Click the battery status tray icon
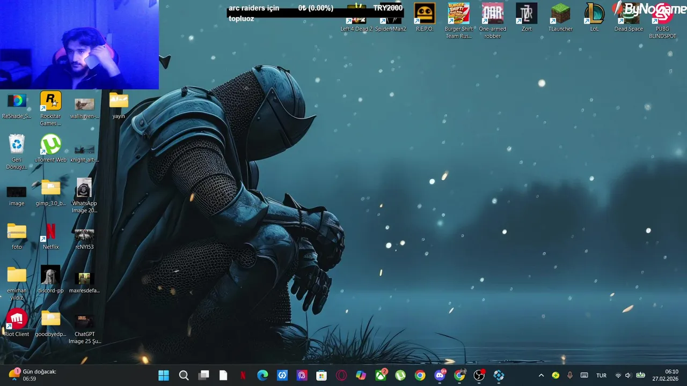The width and height of the screenshot is (687, 386). pos(640,375)
